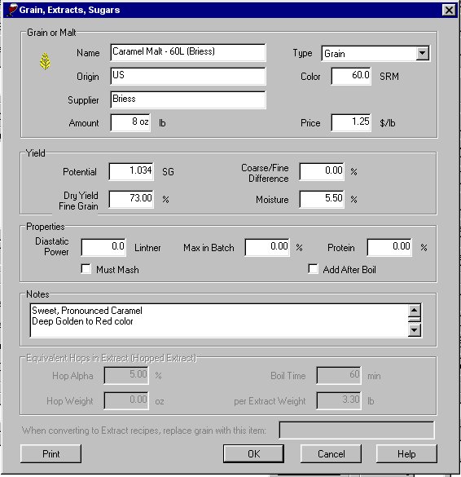Click the Amount field showing 8 oz
Screen dimensions: 461x477
[130, 122]
